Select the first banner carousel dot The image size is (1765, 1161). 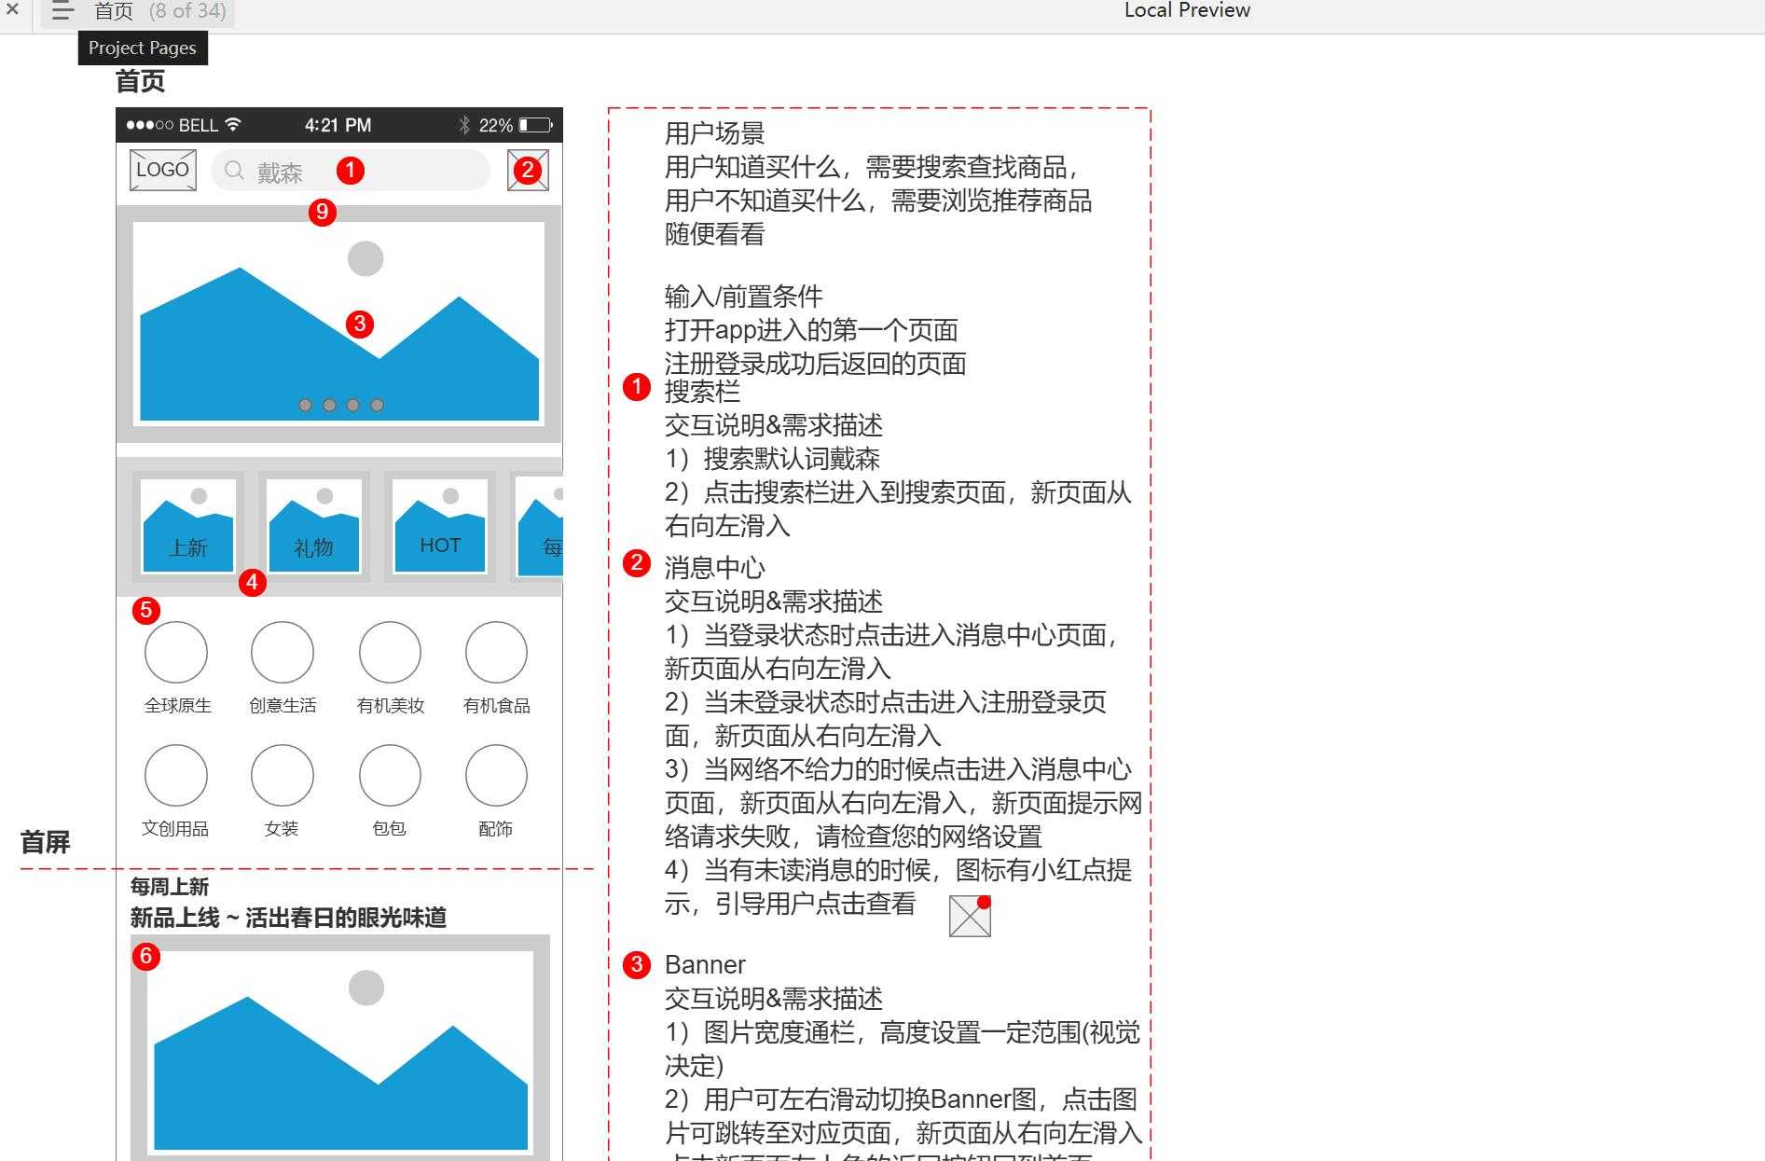click(305, 405)
